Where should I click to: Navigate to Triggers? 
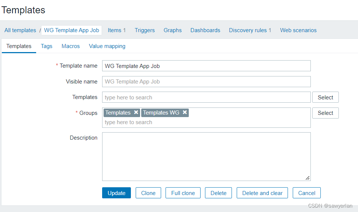(x=145, y=30)
